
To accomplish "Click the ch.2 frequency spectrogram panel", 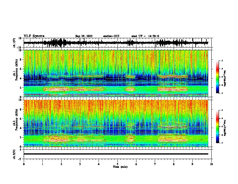I will click(116, 123).
